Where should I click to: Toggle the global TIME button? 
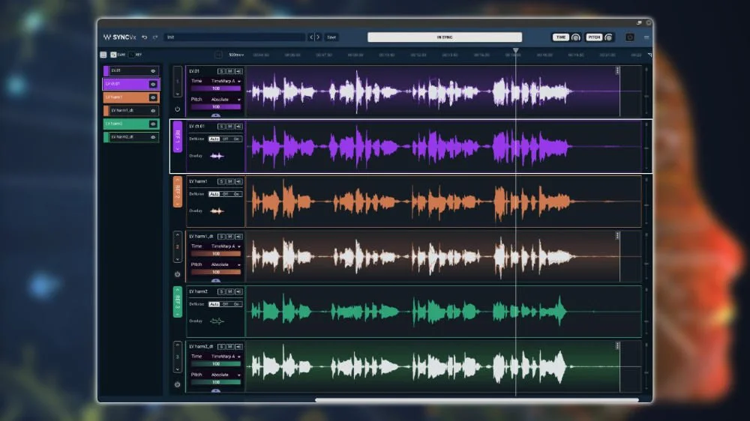click(x=560, y=37)
